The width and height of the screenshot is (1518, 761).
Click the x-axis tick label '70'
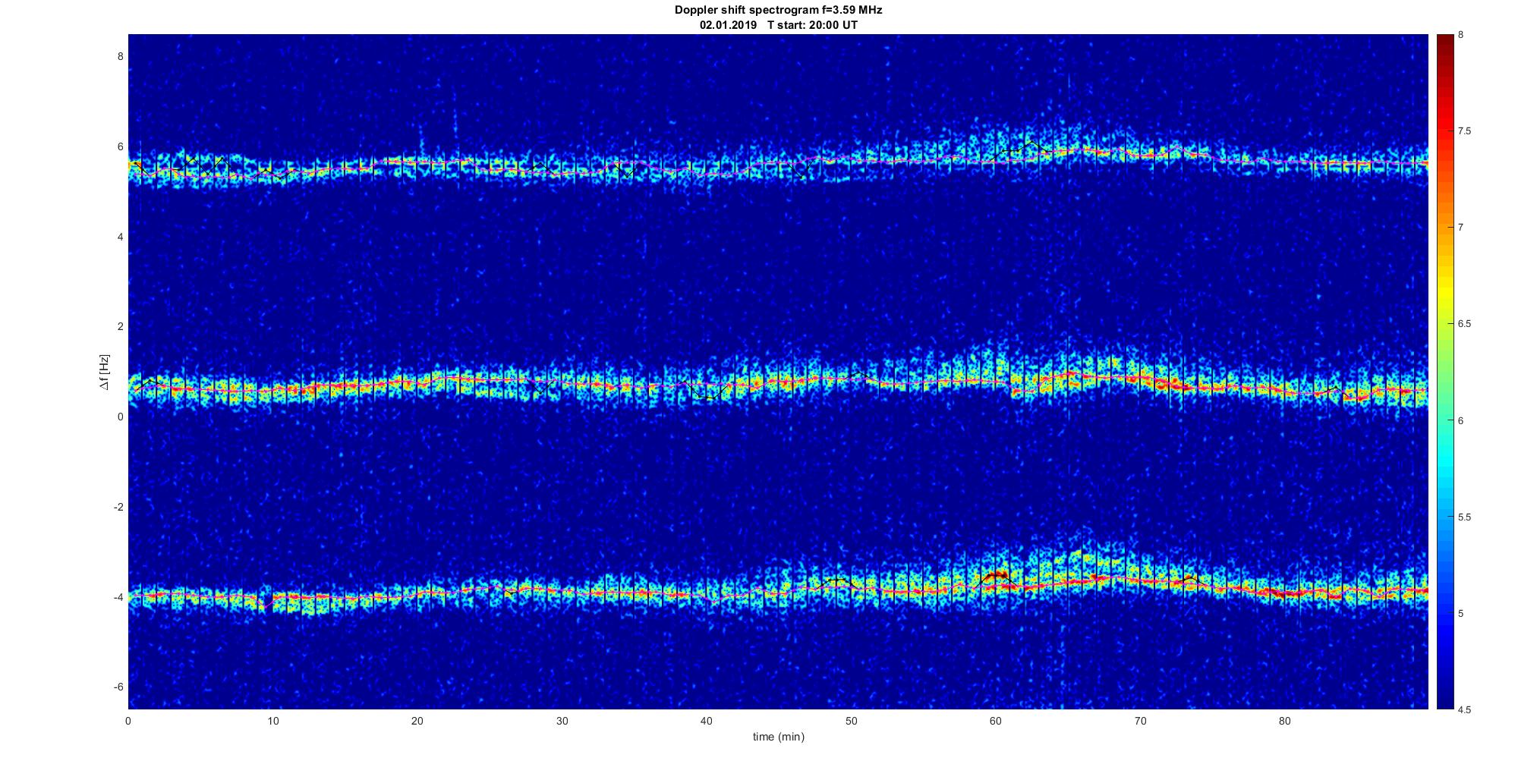[1140, 721]
